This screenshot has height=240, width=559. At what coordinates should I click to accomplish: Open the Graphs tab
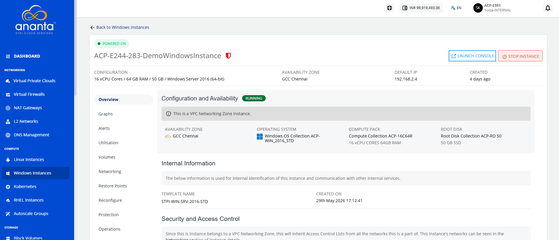tap(106, 114)
